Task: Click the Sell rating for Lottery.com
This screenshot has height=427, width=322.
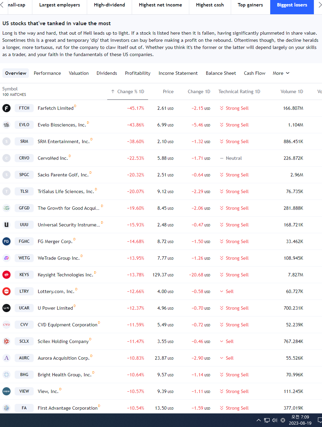Action: [227, 291]
